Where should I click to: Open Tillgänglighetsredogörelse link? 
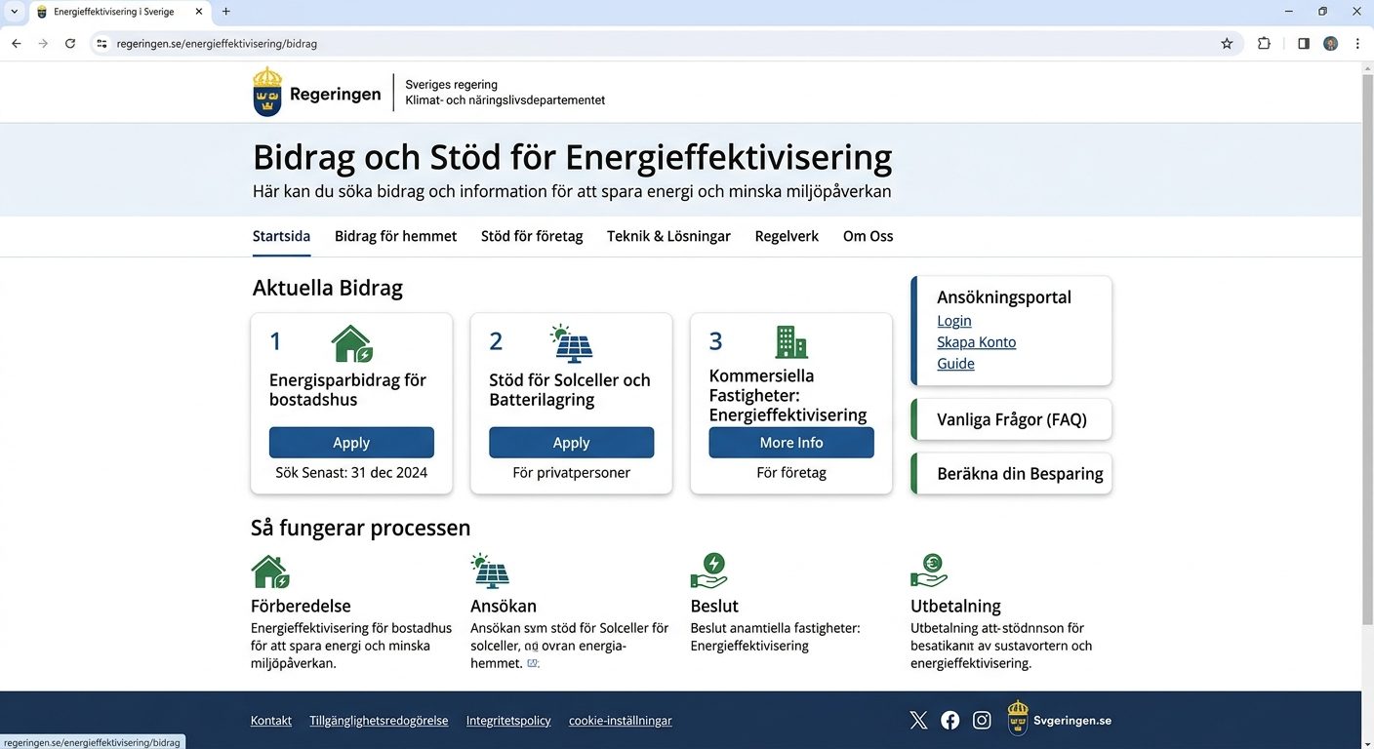(379, 721)
